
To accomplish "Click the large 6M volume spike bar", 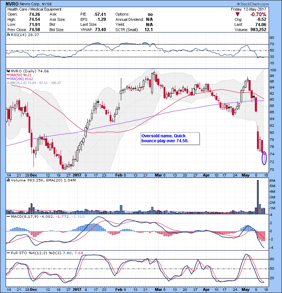I will (258, 197).
